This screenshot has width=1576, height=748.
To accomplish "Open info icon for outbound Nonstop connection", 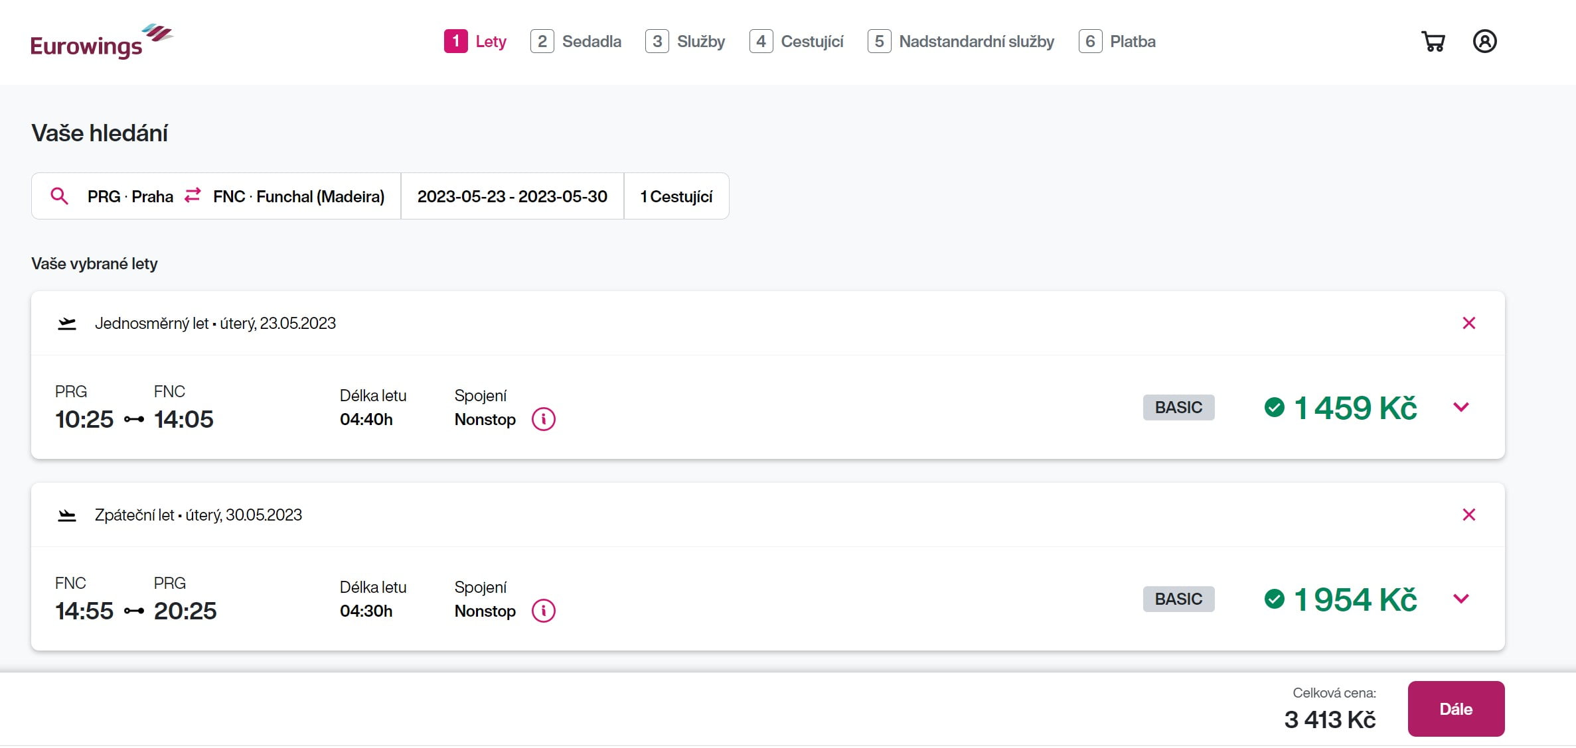I will pyautogui.click(x=543, y=419).
